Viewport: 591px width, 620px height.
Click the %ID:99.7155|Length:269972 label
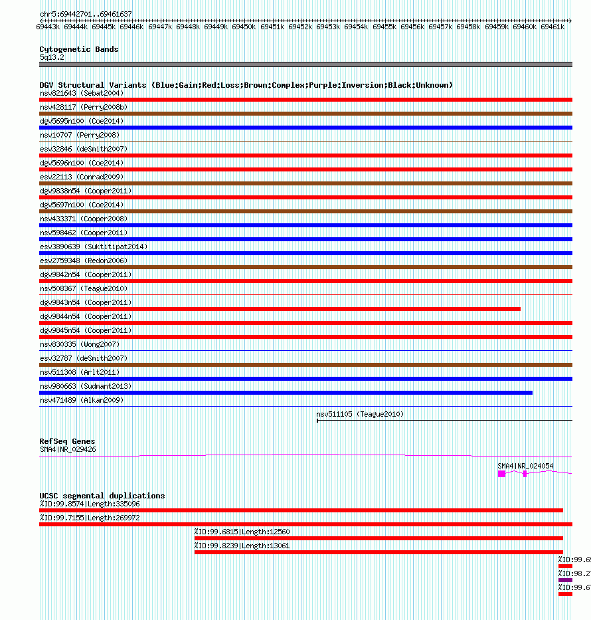pos(90,518)
